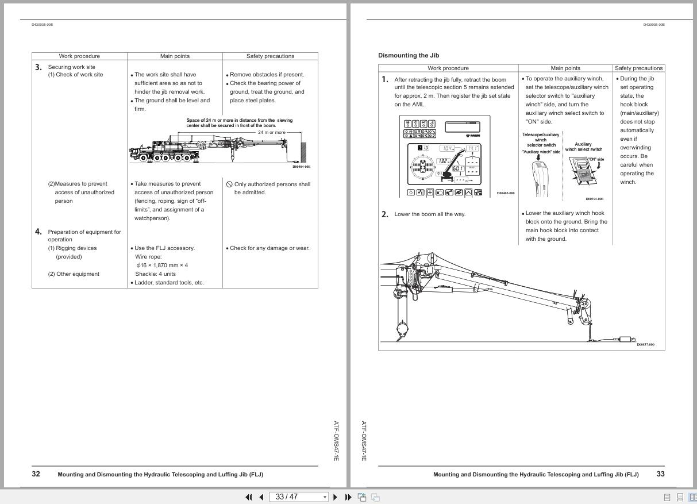Click '2. Lower the boom all the way' step

pos(423,214)
